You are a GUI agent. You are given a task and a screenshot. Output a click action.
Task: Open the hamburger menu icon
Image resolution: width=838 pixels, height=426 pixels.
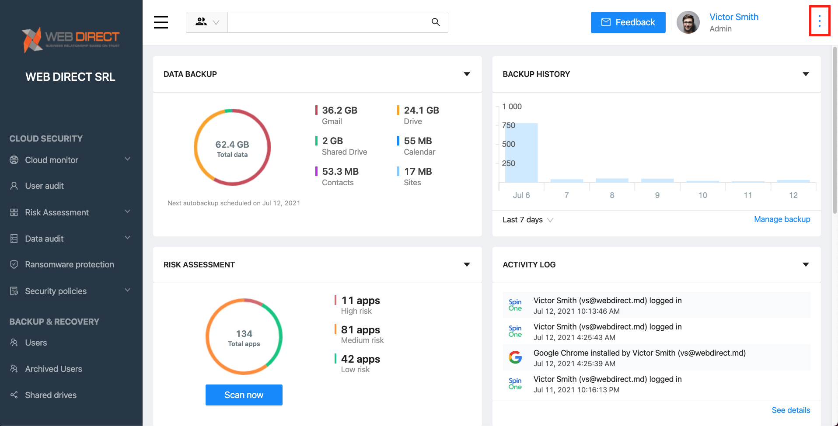161,22
